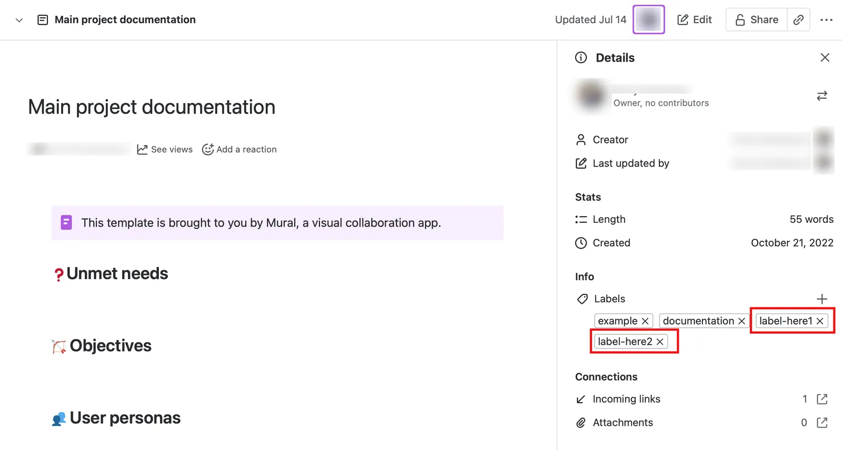The image size is (842, 450).
Task: Click the Created clock icon
Action: point(580,243)
